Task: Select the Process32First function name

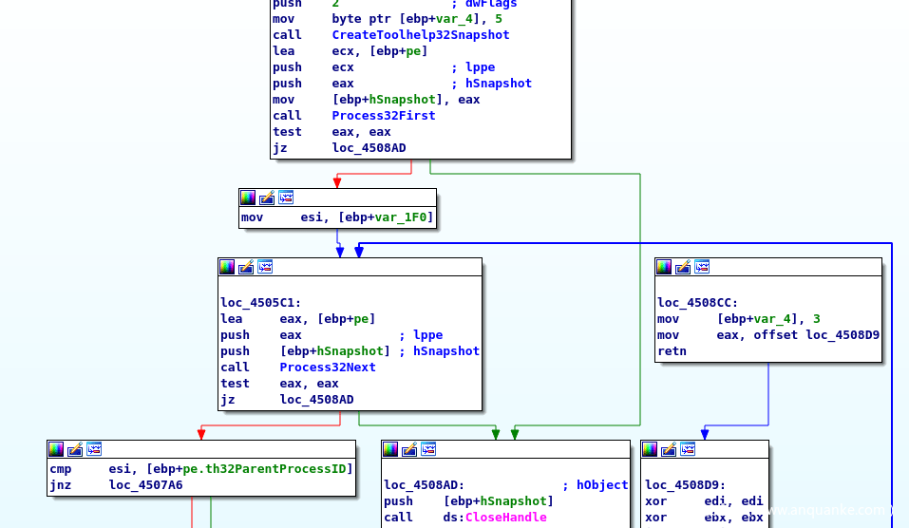Action: click(x=383, y=116)
